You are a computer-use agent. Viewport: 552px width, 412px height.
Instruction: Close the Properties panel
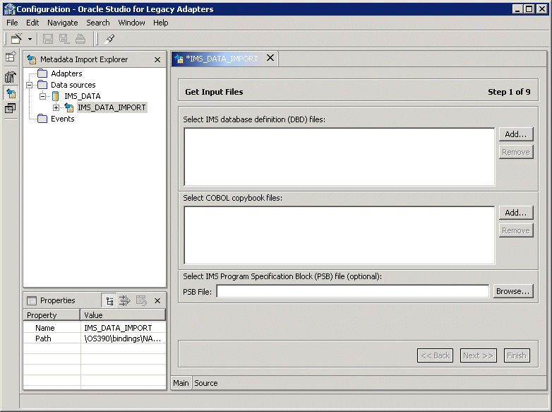pyautogui.click(x=157, y=301)
